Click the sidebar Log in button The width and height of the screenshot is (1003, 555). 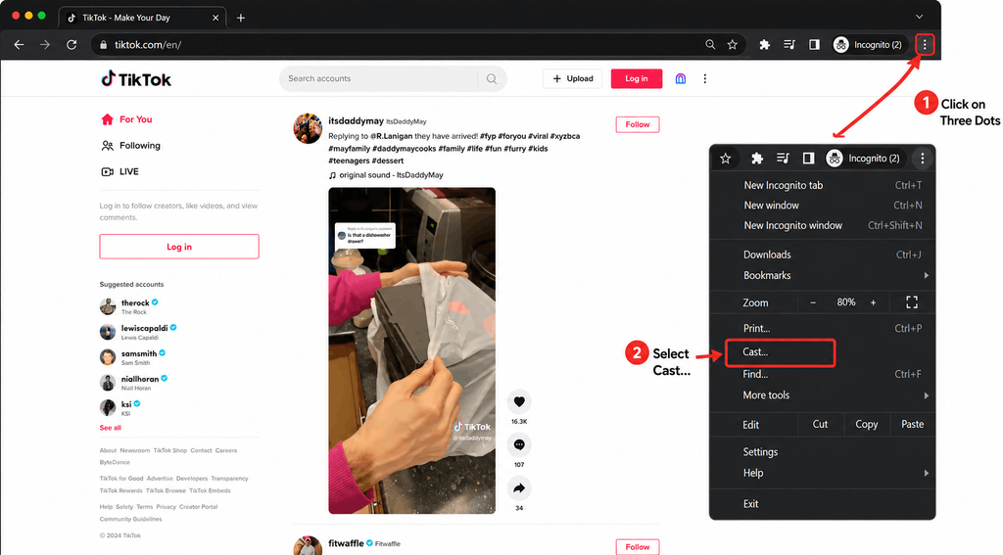[x=179, y=247]
